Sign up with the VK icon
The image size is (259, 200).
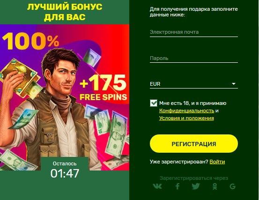[157, 186]
